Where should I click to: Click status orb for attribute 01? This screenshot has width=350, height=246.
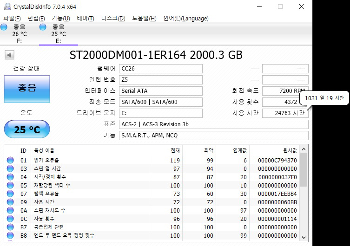tap(10, 160)
